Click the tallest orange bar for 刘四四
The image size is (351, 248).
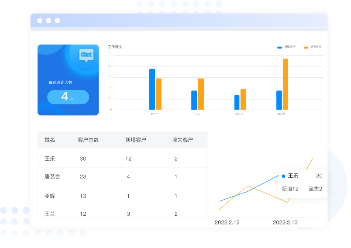point(286,84)
